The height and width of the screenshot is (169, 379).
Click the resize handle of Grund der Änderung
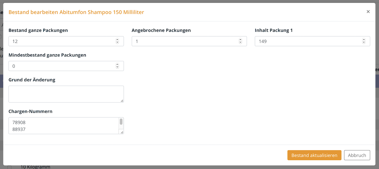coord(122,101)
